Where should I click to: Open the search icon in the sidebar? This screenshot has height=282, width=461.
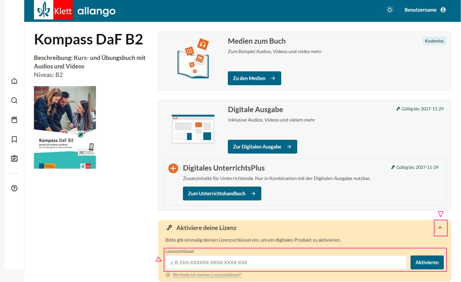(14, 100)
